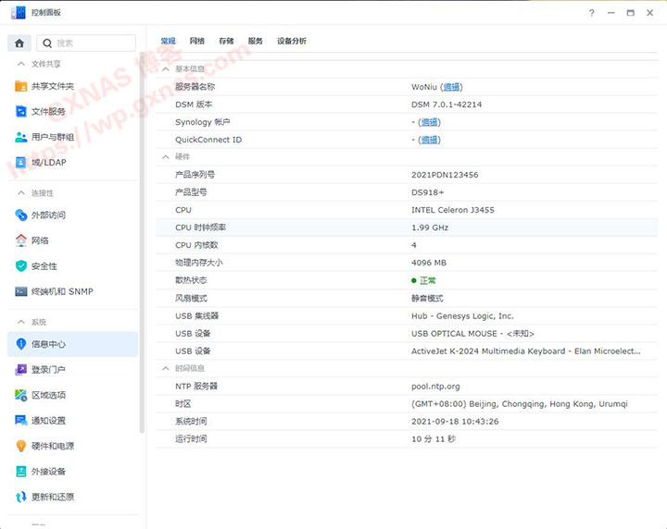The width and height of the screenshot is (667, 529).
Task: Open 终端机和 SNMP terminal icon
Action: point(21,291)
